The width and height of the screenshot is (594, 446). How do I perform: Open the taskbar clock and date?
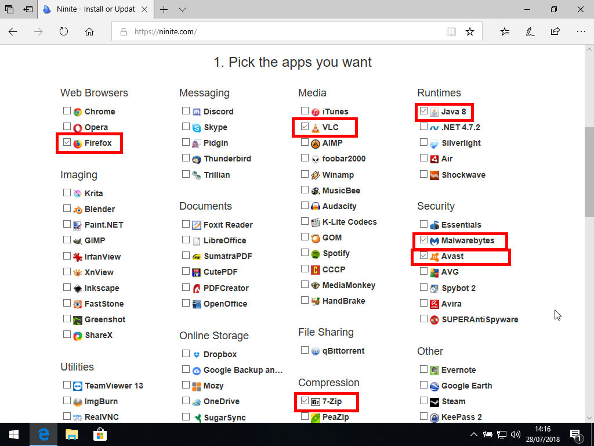click(542, 434)
